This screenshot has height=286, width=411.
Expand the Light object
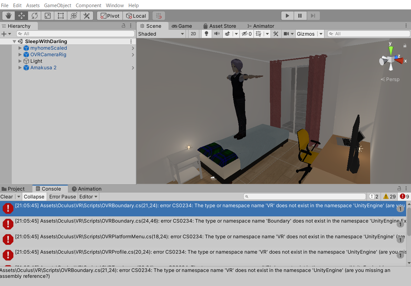click(x=20, y=61)
